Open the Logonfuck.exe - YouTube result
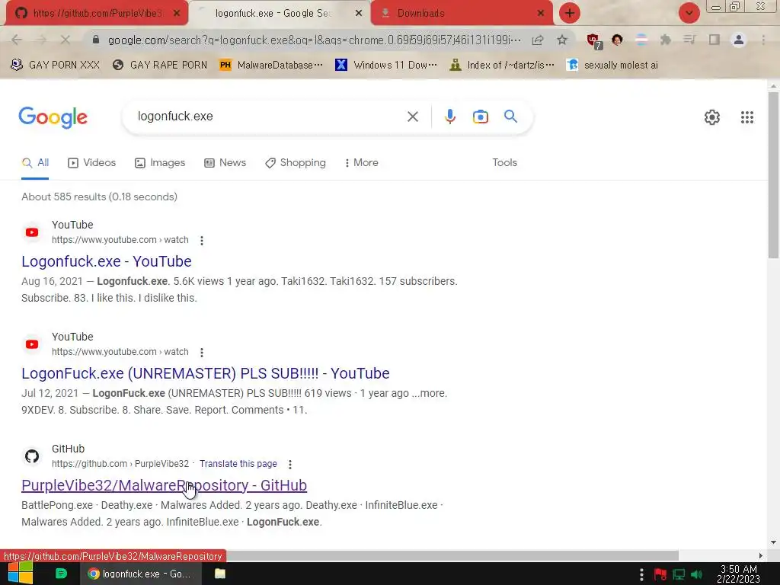The width and height of the screenshot is (780, 585). coord(107,261)
